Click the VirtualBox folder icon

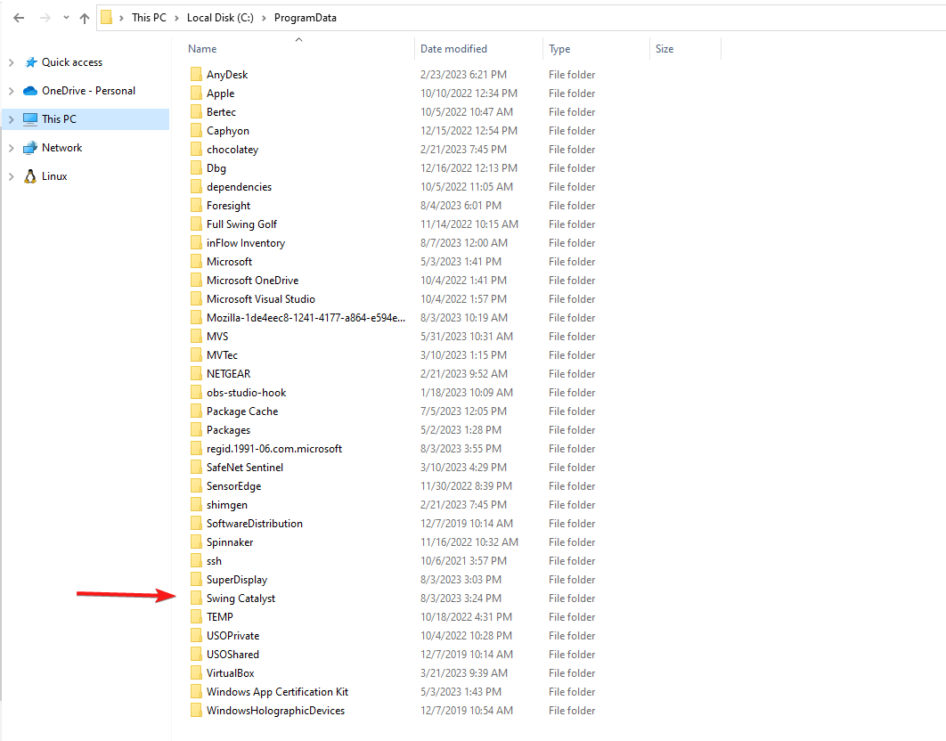pyautogui.click(x=196, y=672)
